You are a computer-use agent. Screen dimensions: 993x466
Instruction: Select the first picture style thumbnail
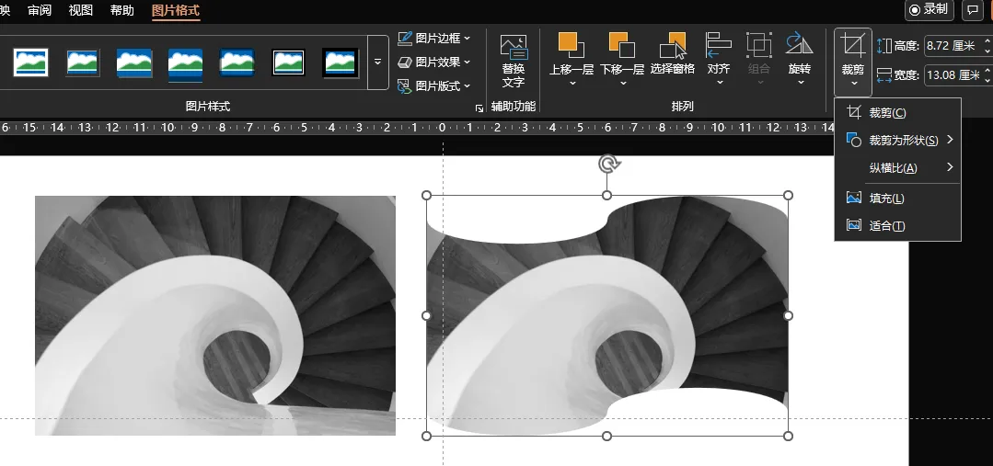30,63
